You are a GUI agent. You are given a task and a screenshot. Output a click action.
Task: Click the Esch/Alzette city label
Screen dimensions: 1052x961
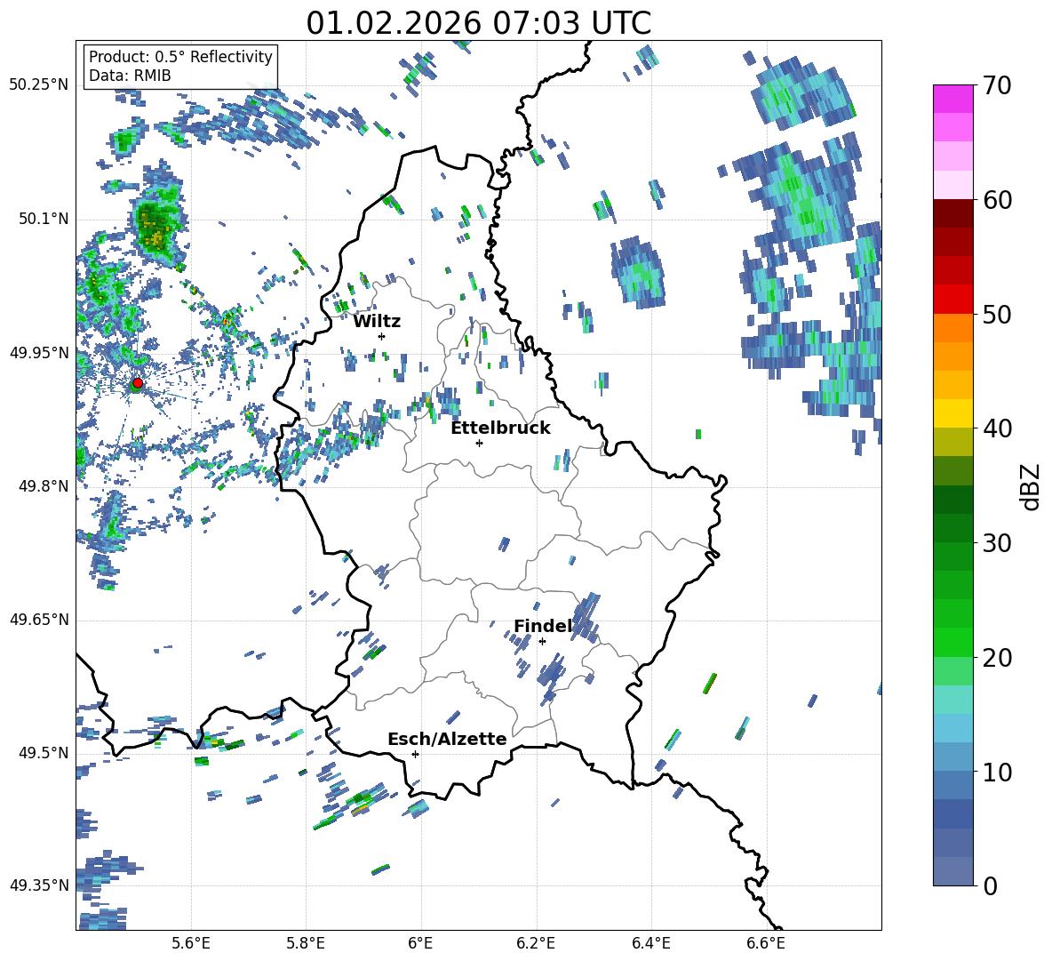coord(447,739)
